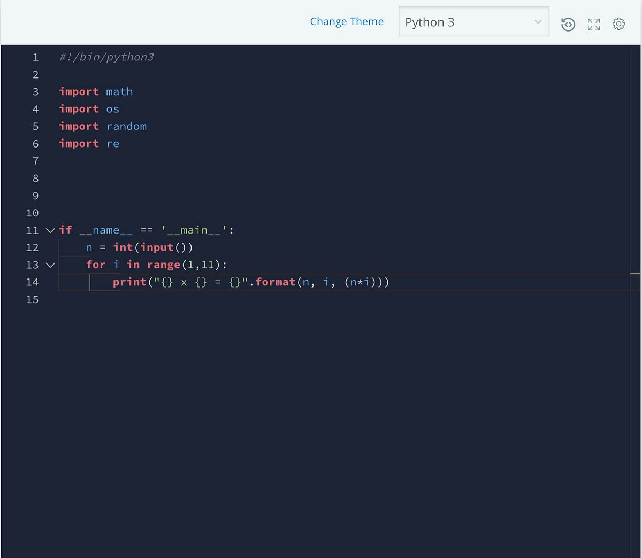Click on 'import random' text
Screen dimensions: 642x558
(103, 126)
